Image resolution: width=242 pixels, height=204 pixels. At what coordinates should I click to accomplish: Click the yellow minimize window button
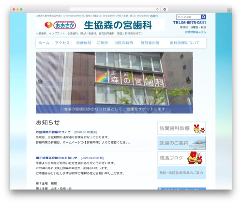click(17, 9)
